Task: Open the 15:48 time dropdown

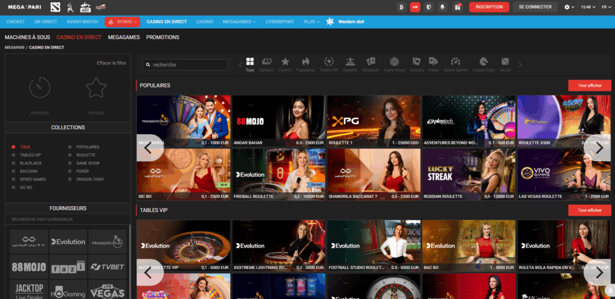Action: (x=589, y=7)
